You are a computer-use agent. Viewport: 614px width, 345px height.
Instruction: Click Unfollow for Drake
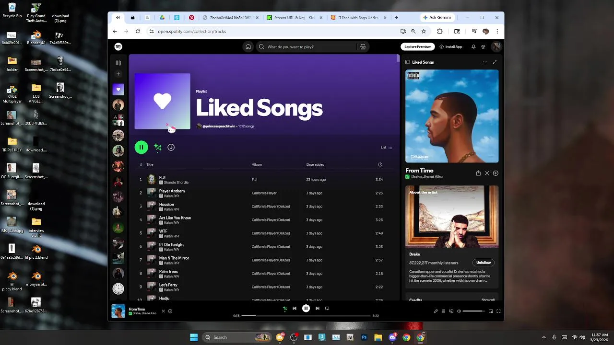pos(484,263)
